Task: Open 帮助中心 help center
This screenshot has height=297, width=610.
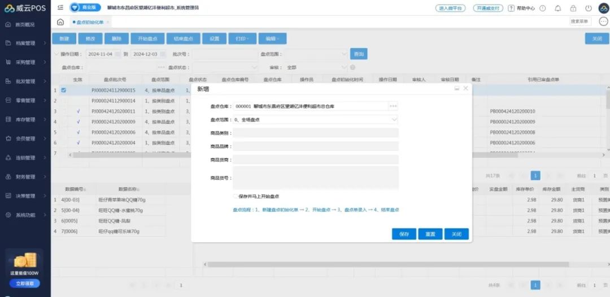Action: tap(521, 8)
